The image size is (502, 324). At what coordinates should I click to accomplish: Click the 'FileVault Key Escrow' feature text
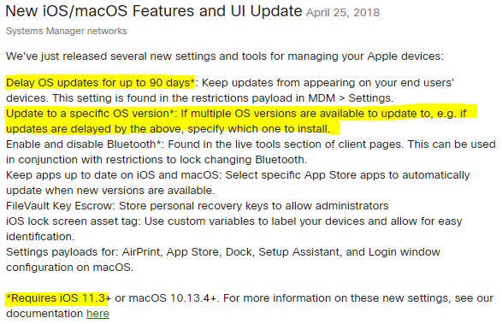pos(60,205)
